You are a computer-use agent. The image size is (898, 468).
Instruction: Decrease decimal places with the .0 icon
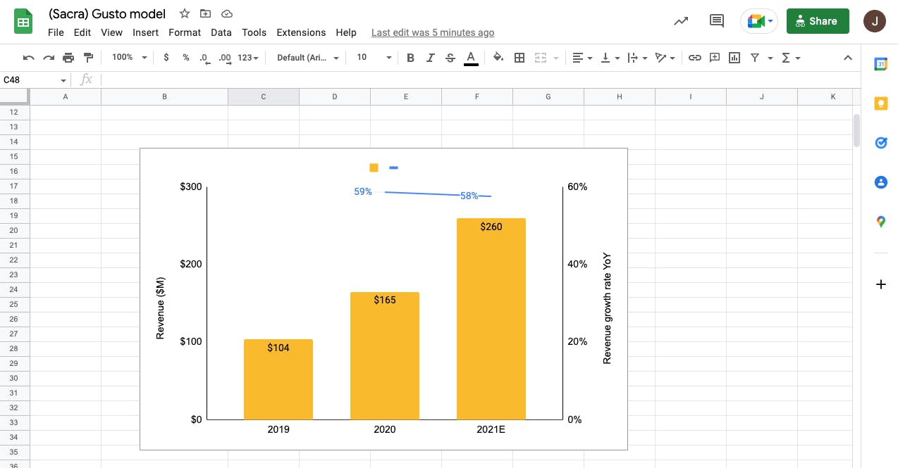[204, 58]
